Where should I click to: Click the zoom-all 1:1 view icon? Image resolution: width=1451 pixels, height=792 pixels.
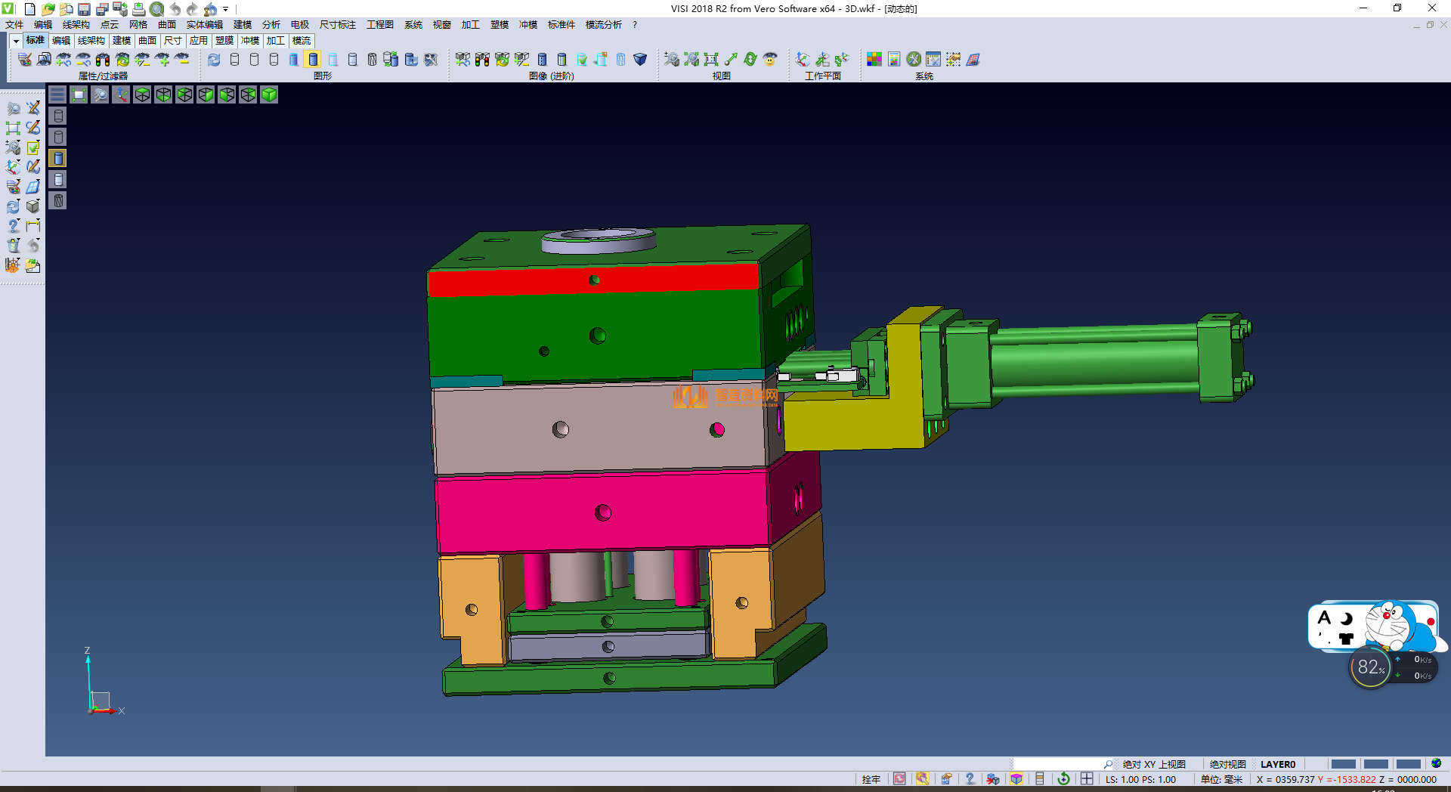(x=711, y=60)
